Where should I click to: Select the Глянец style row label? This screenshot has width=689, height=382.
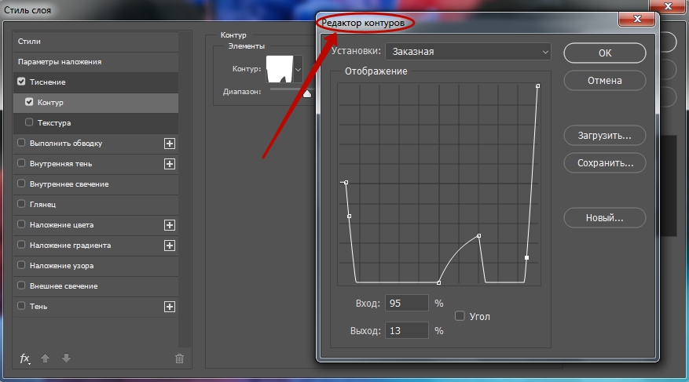click(42, 205)
